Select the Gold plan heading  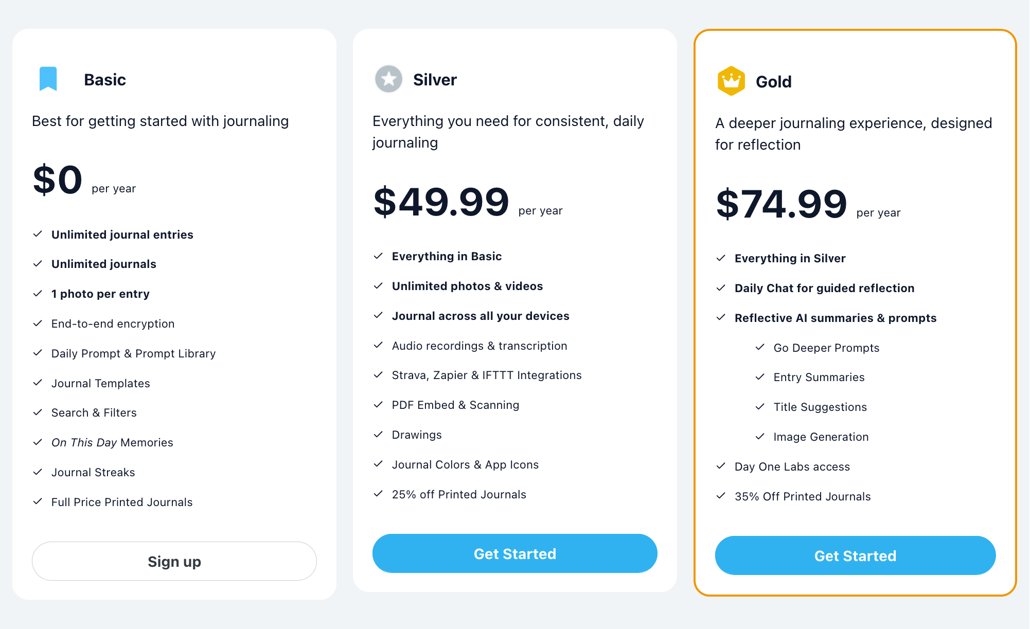point(773,82)
